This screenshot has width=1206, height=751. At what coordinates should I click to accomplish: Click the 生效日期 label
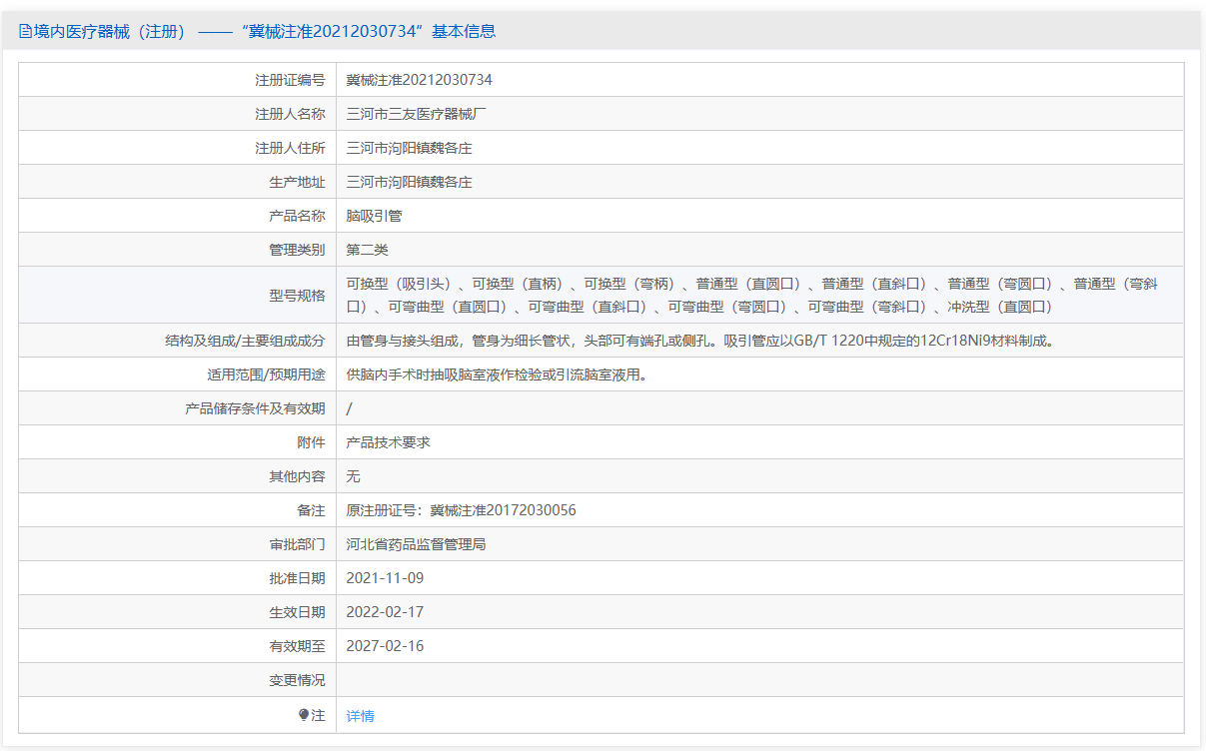pyautogui.click(x=297, y=612)
